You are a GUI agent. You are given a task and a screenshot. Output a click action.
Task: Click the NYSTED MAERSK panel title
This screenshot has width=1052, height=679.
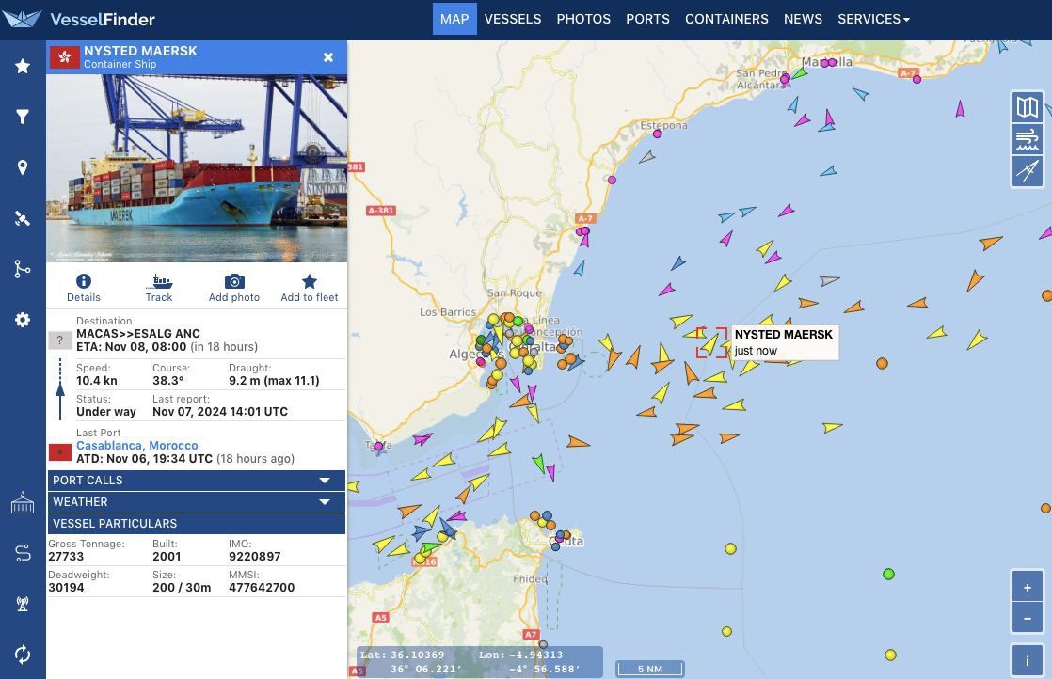(x=140, y=51)
